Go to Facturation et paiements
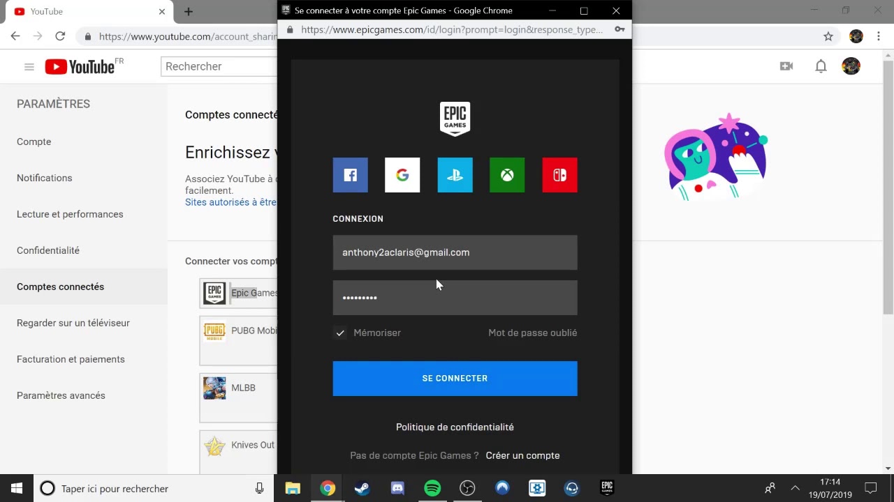Image resolution: width=894 pixels, height=502 pixels. tap(71, 359)
